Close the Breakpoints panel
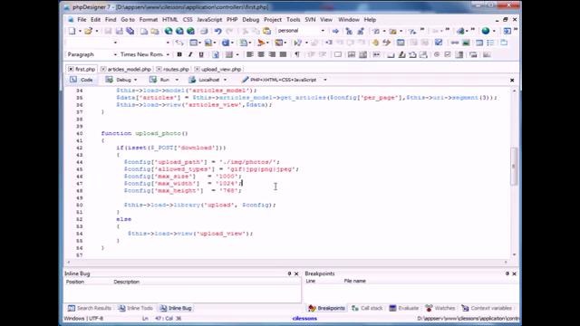This screenshot has width=580, height=326. 514,273
